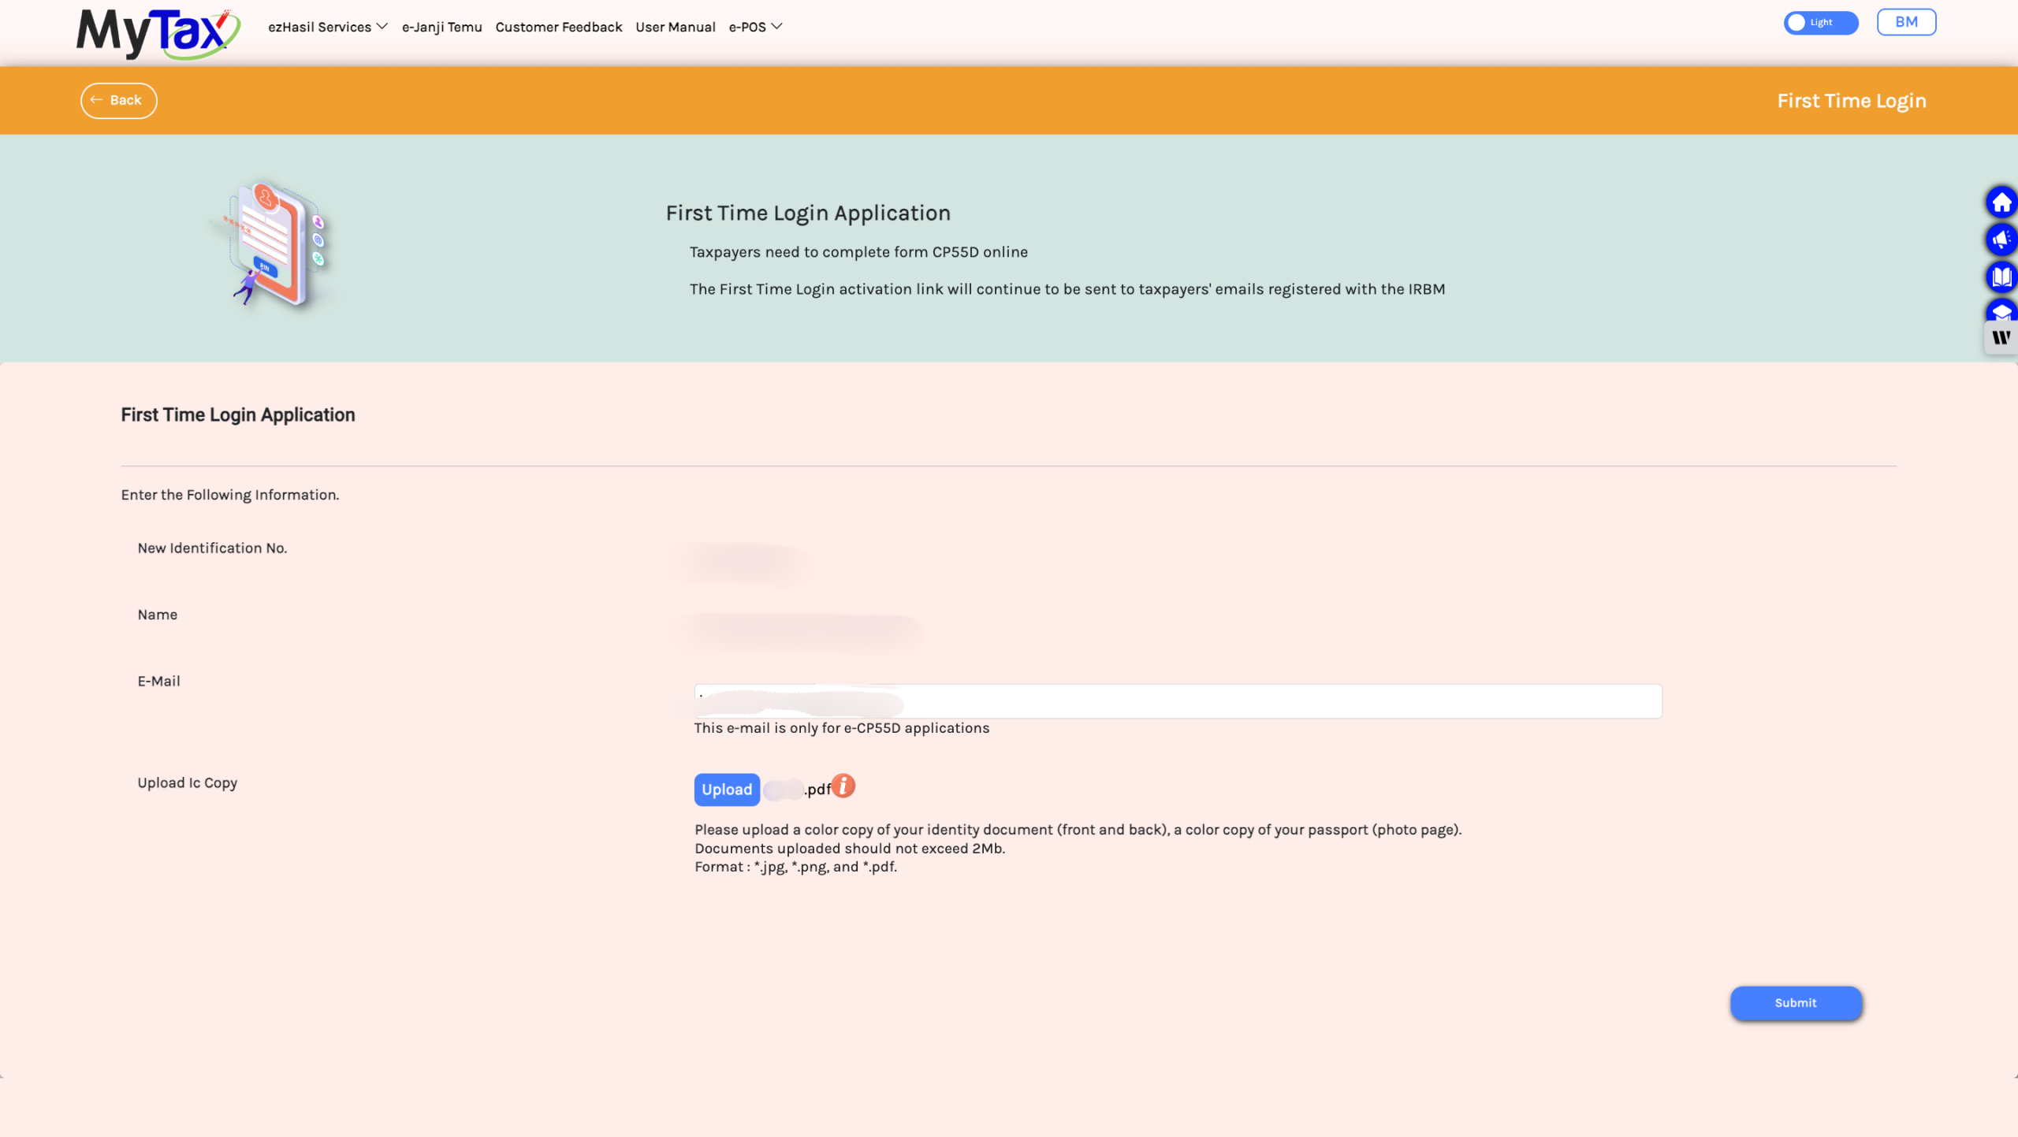Toggle between Light and Dark theme
Screen dimensions: 2018x1137
(1820, 22)
